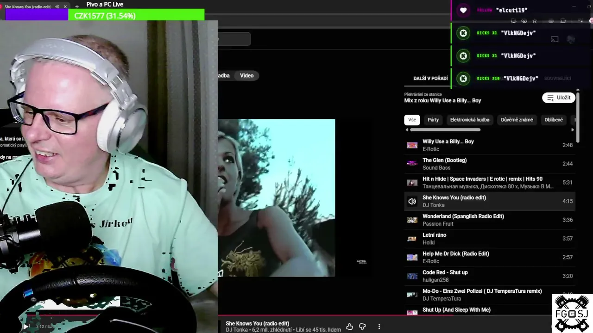Open the Sound Bass artist link
593x333 pixels.
tap(436, 168)
